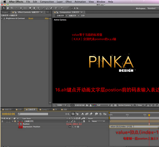Select the Puppet Pin tool
Viewport: 159px width, 147px height.
(x=62, y=8)
